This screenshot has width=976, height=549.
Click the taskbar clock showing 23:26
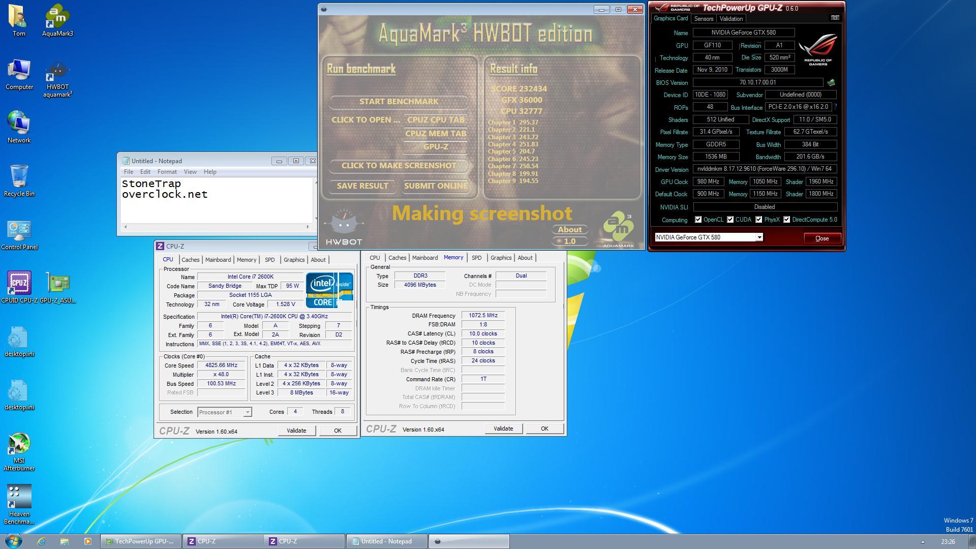pyautogui.click(x=948, y=542)
